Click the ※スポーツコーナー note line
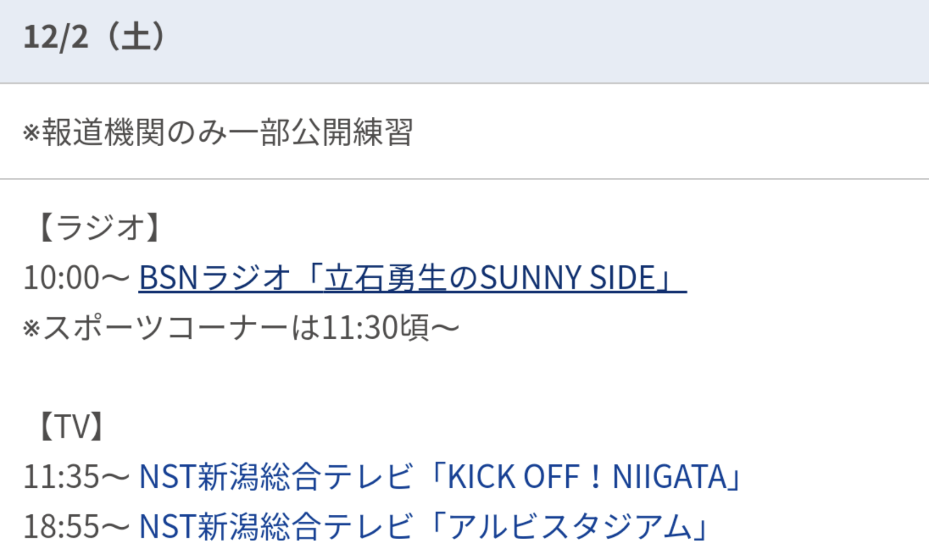The image size is (929, 560). (241, 327)
